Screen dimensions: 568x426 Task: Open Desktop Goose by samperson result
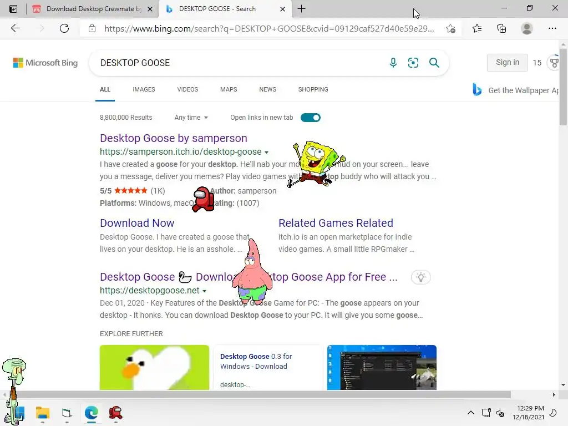click(x=174, y=138)
